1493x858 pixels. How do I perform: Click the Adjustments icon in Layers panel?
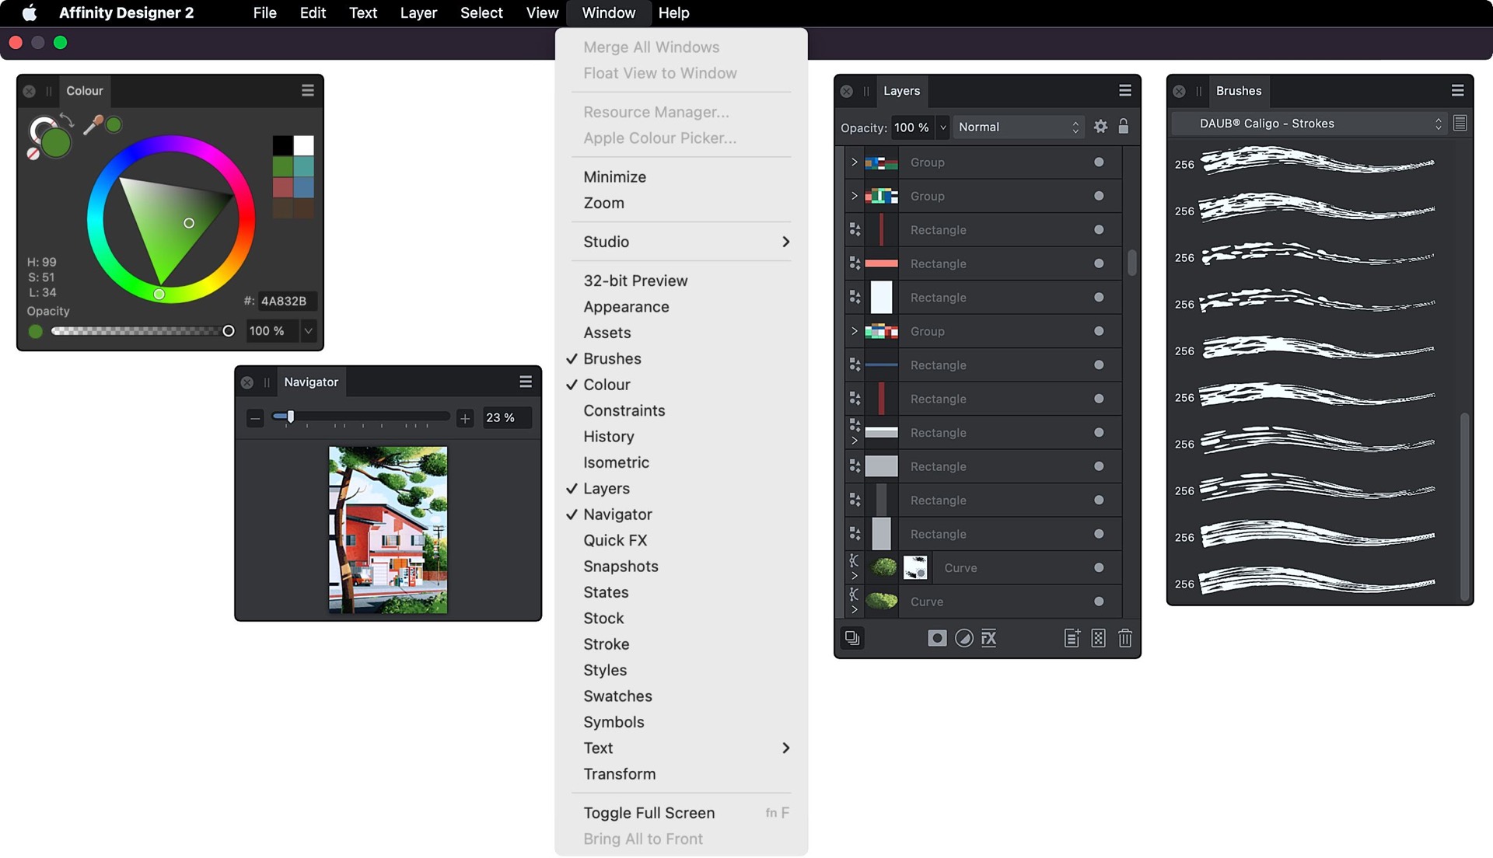963,638
